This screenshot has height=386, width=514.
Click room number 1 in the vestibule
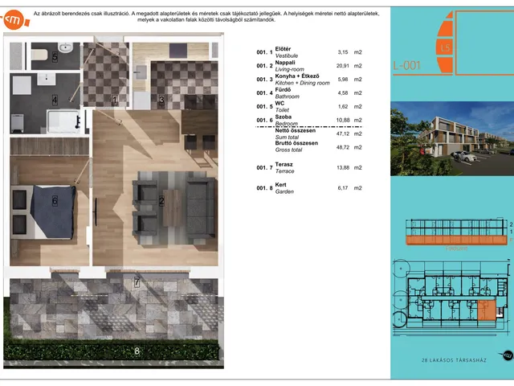(114, 100)
